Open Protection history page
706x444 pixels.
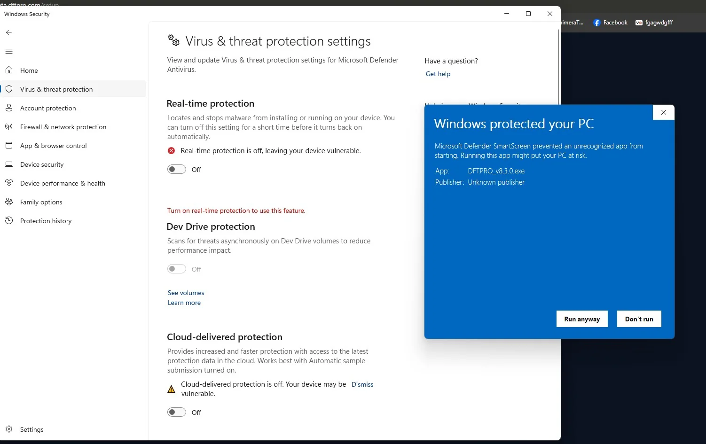(x=74, y=220)
